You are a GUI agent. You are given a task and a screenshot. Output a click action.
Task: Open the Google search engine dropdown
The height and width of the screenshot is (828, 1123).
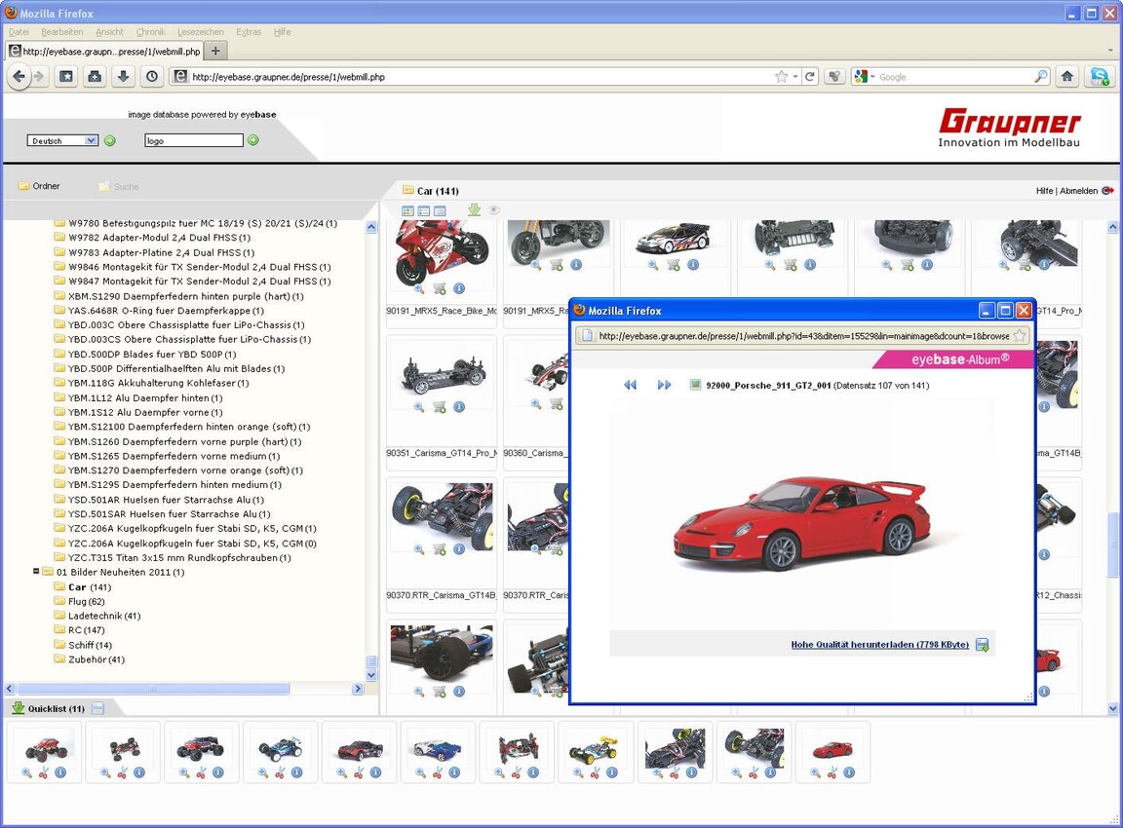[x=866, y=77]
